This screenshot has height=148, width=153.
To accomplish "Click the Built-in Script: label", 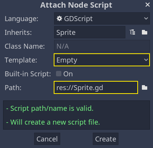I will (28, 74).
